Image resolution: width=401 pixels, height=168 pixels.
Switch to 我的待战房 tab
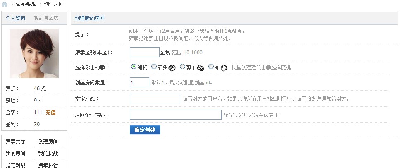pyautogui.click(x=46, y=18)
